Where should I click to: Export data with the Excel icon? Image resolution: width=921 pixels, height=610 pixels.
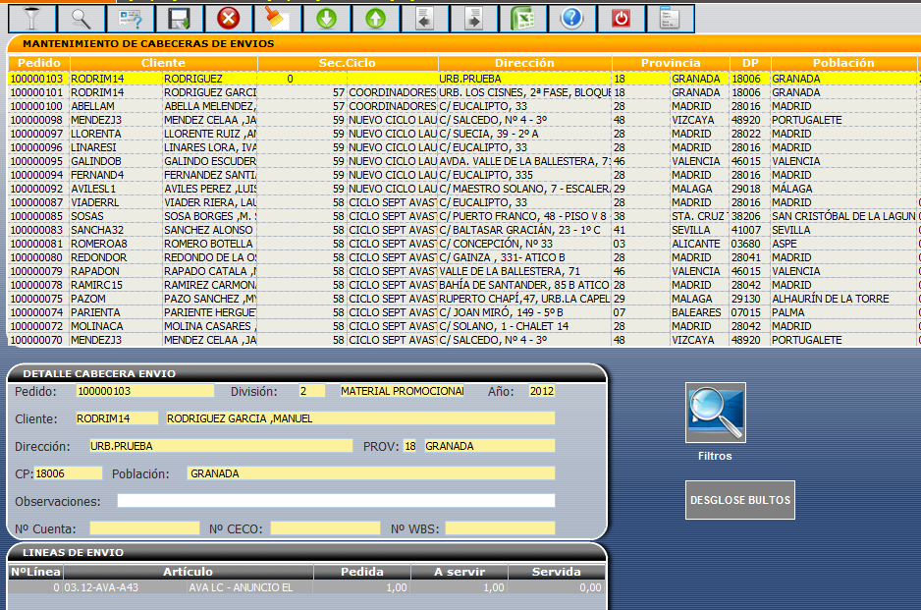pyautogui.click(x=522, y=18)
